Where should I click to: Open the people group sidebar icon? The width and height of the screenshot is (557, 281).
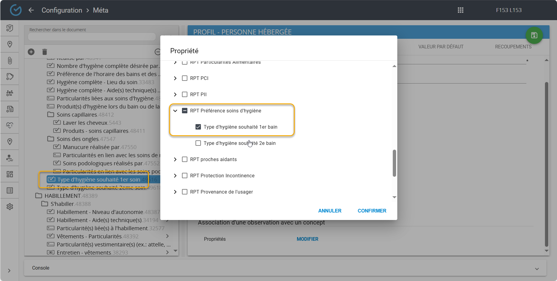[10, 93]
